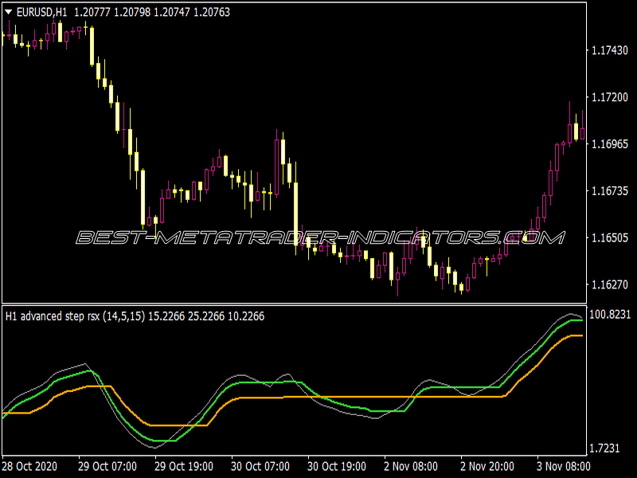Click the indicator scale value 100.8231
The height and width of the screenshot is (478, 637).
coord(610,314)
